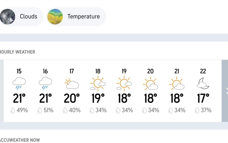Screen dimensions: 228x143
Task: Click the 49% precipitation droplet icon
Action: tap(13, 110)
